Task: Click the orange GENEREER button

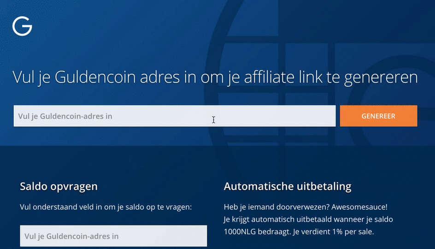Action: (x=378, y=116)
